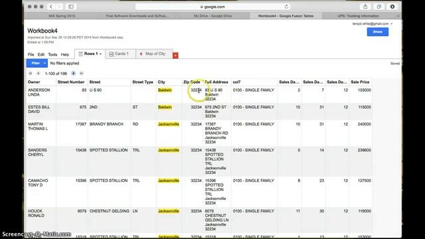425x239 pixels.
Task: Click the col7 column header
Action: [x=236, y=82]
